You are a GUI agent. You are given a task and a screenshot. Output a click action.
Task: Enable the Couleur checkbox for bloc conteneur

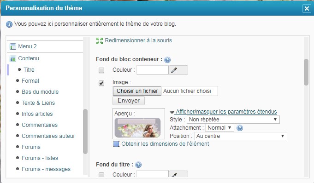tap(101, 70)
